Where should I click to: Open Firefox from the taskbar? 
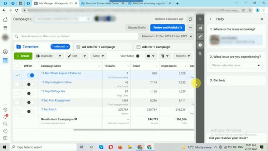coord(120,147)
